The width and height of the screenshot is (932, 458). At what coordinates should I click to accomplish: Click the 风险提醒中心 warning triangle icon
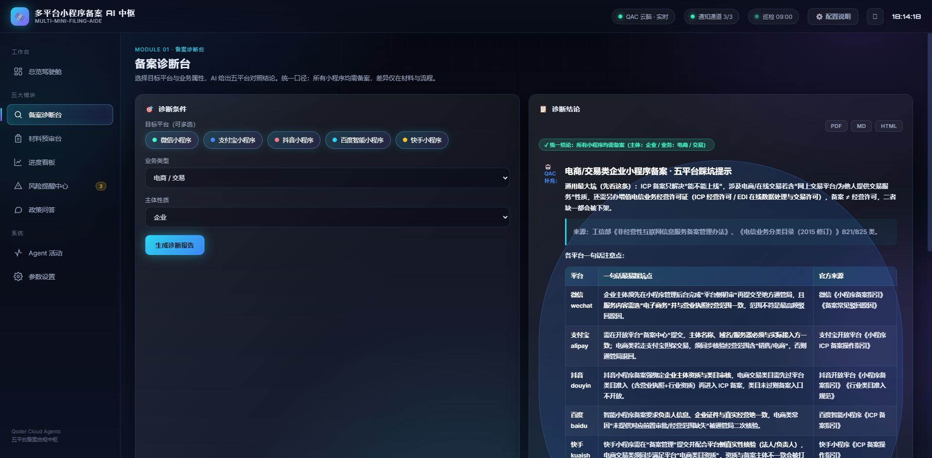point(18,186)
